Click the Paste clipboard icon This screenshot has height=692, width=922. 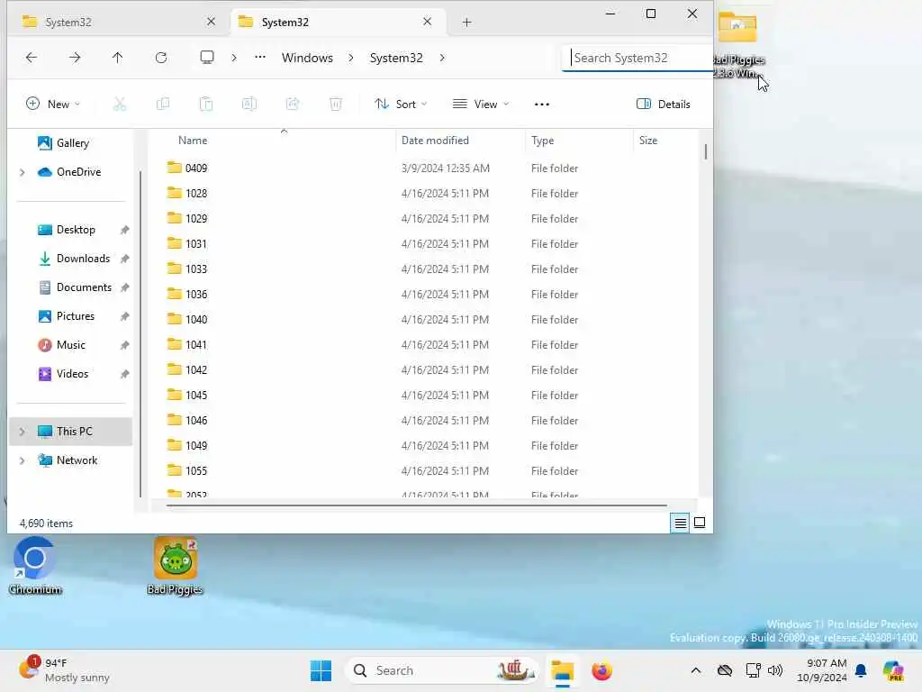pos(206,105)
